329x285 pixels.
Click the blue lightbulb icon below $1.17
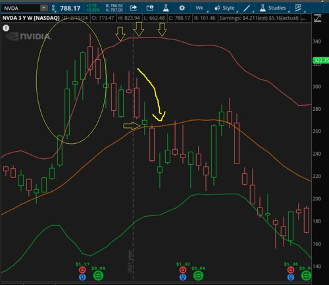tap(82, 277)
